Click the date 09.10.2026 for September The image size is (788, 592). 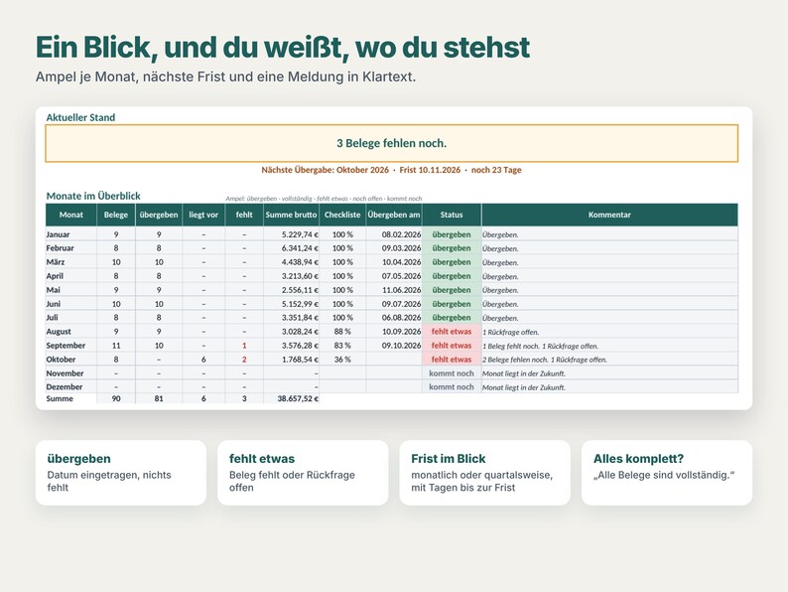[401, 346]
